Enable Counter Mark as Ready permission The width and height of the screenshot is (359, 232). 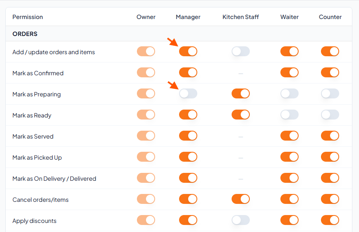pyautogui.click(x=330, y=115)
